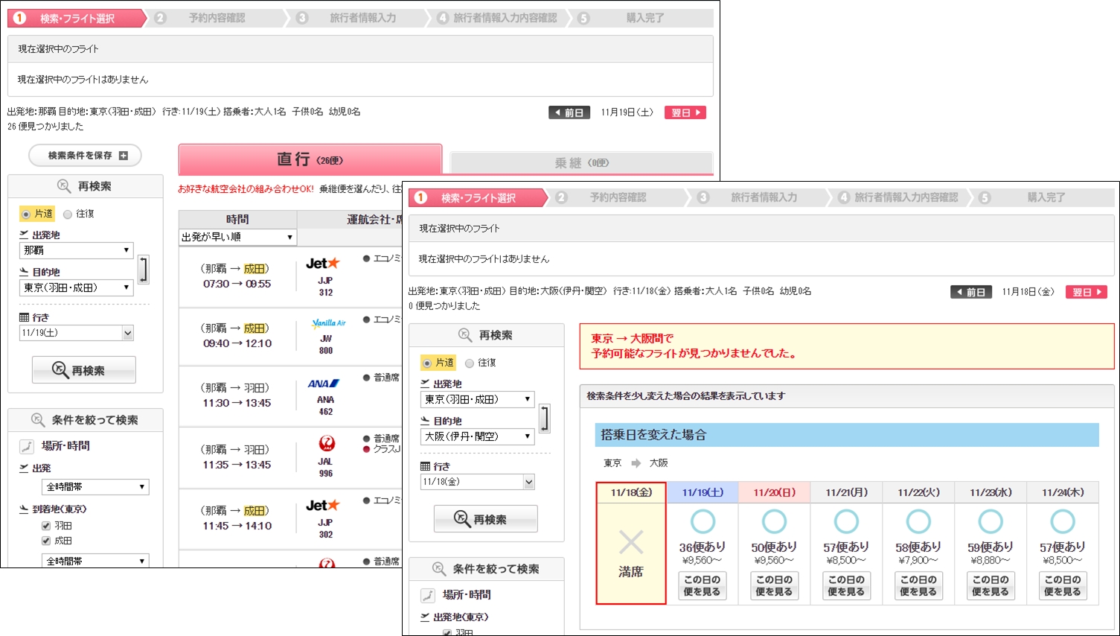Click 翌日 button in back window
1120x636 pixels.
(x=685, y=112)
